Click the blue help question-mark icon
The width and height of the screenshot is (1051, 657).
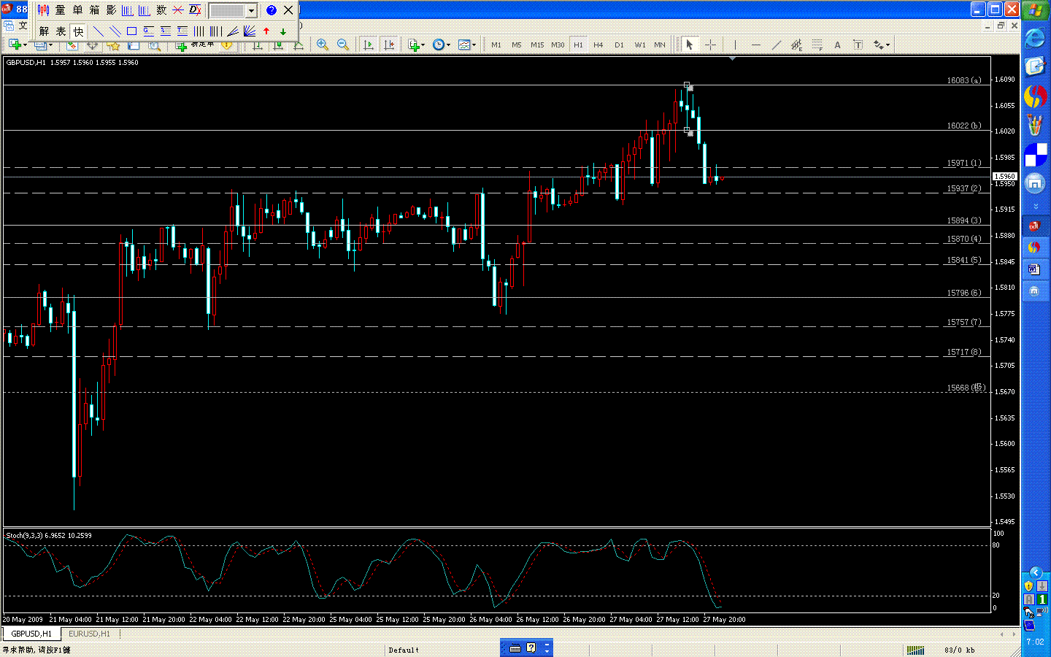tap(272, 10)
